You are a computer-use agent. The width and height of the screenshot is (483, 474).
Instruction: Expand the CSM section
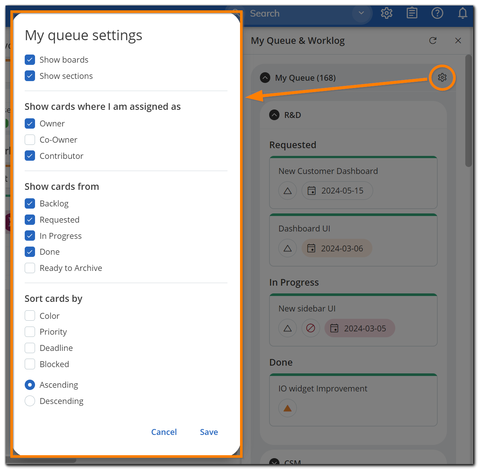tap(274, 463)
